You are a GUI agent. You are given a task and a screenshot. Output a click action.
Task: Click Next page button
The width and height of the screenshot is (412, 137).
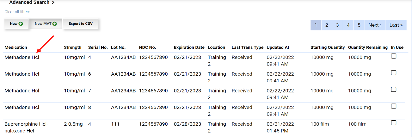pyautogui.click(x=375, y=25)
